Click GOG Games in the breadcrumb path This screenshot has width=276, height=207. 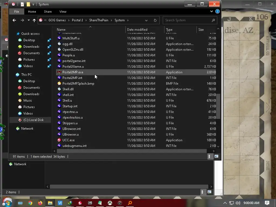(57, 20)
